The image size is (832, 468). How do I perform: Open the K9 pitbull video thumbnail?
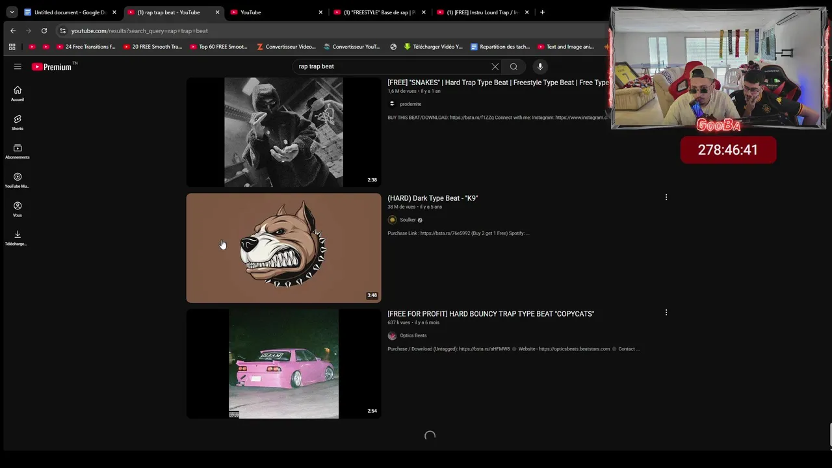[283, 248]
